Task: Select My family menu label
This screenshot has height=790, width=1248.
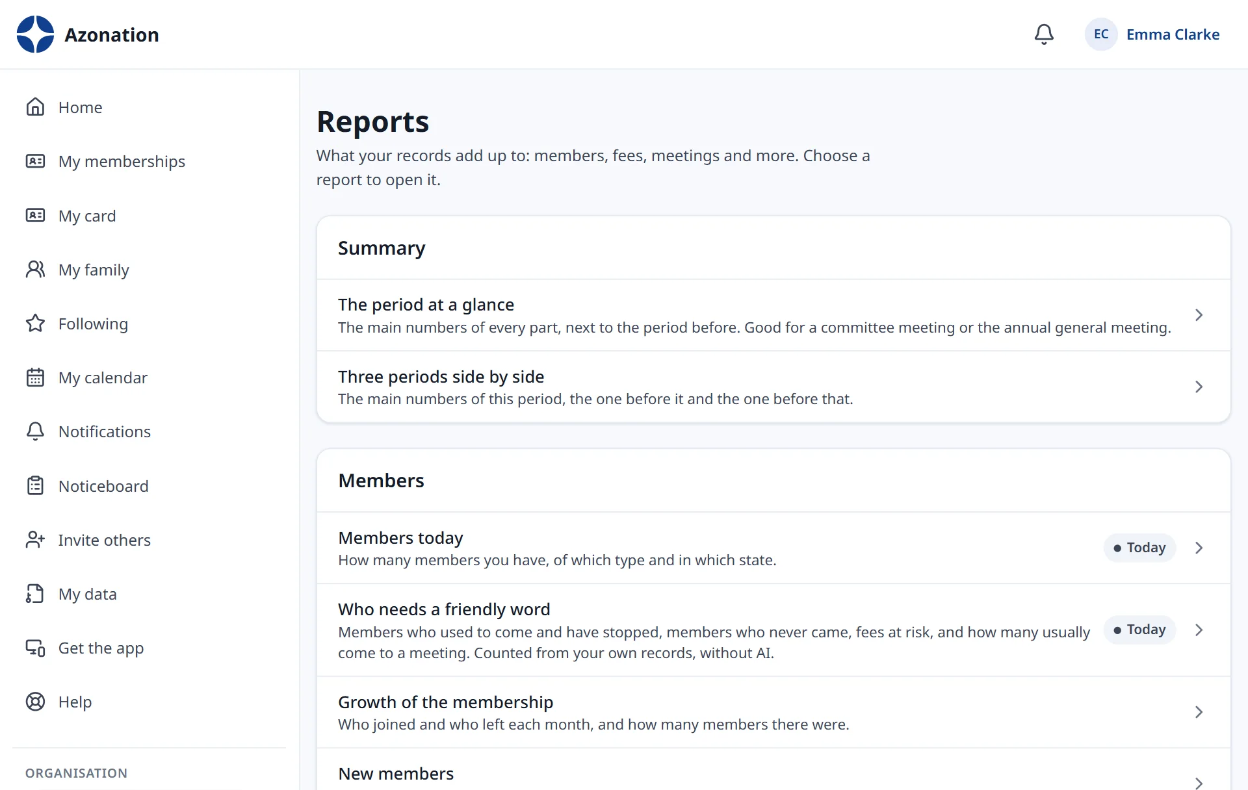Action: point(94,270)
